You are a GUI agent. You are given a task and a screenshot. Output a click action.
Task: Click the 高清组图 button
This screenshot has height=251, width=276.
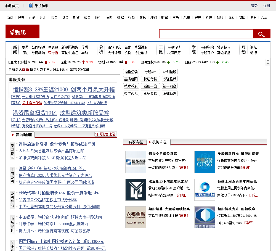point(131,79)
